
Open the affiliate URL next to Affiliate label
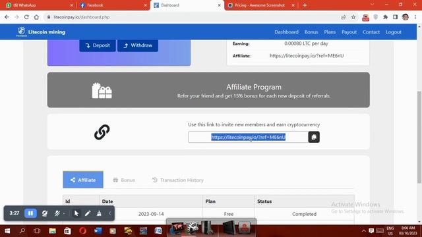coord(307,55)
